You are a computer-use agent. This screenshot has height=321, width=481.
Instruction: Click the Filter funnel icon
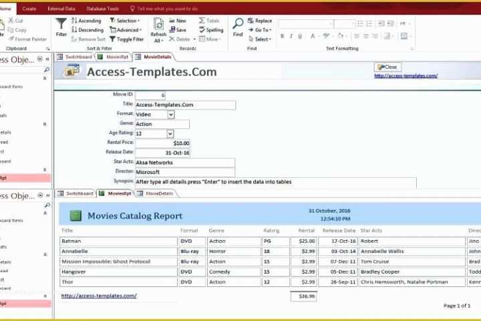61,24
